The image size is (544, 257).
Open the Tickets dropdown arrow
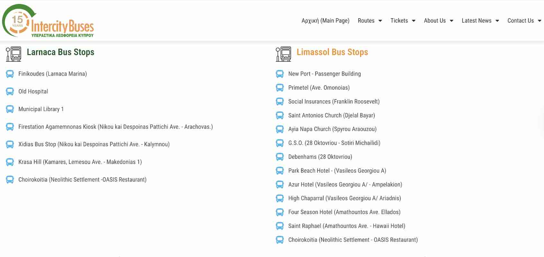point(413,21)
